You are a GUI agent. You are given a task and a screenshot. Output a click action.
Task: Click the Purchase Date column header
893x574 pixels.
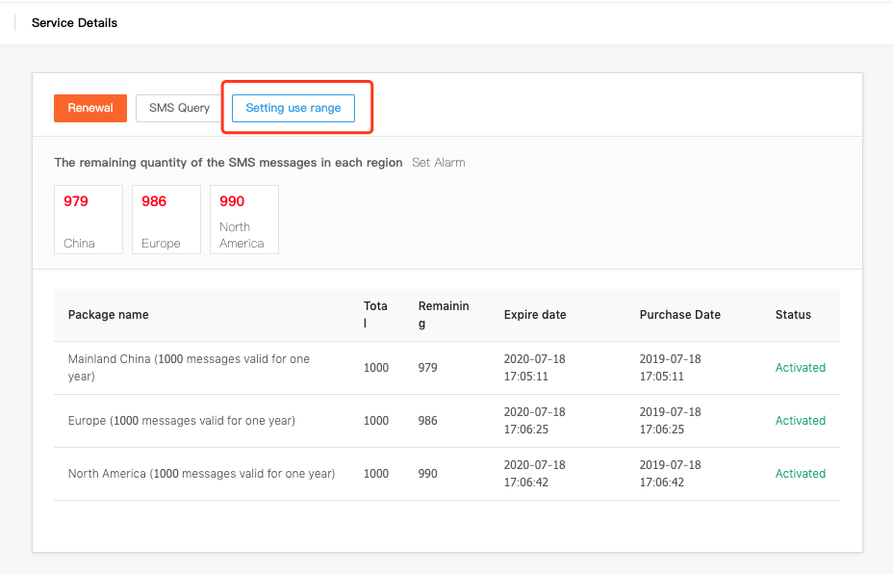pos(680,315)
